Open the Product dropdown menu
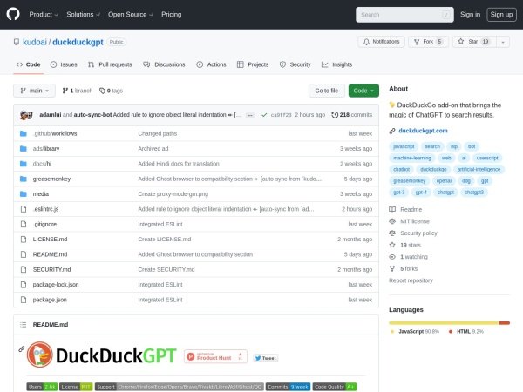Screen dimensions: 523x392 44,14
